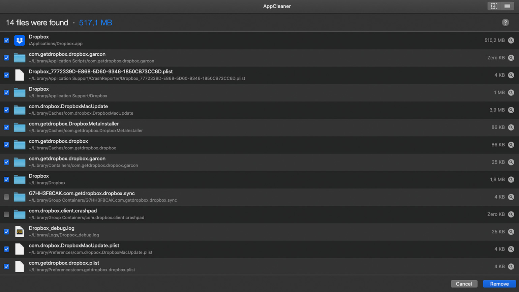Click folder icon of ~/Library/Dropbox entry
Viewport: 519px width, 292px height.
tap(20, 180)
